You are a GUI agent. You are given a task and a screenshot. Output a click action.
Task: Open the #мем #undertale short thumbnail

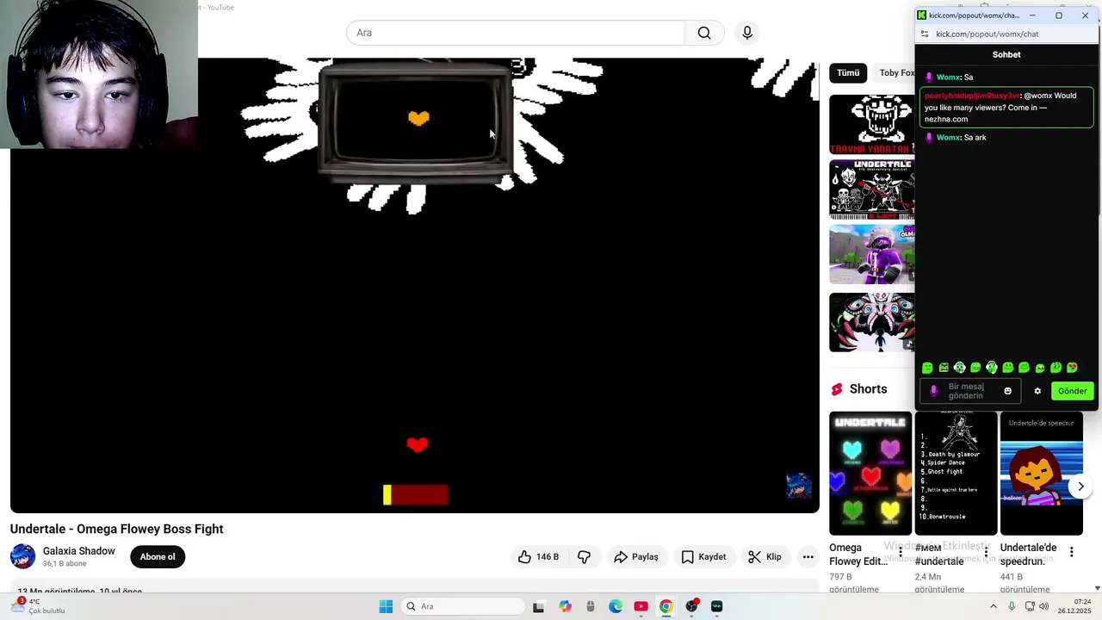tap(956, 473)
